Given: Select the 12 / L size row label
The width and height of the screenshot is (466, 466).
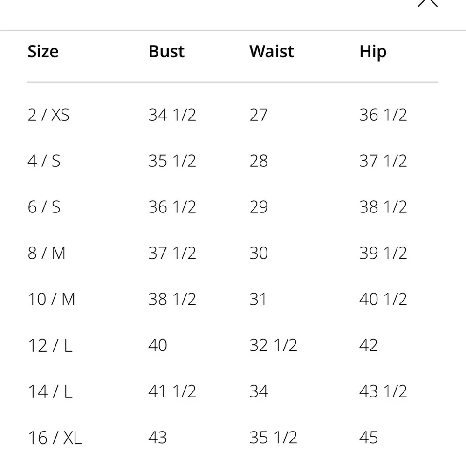Looking at the screenshot, I should pos(50,345).
